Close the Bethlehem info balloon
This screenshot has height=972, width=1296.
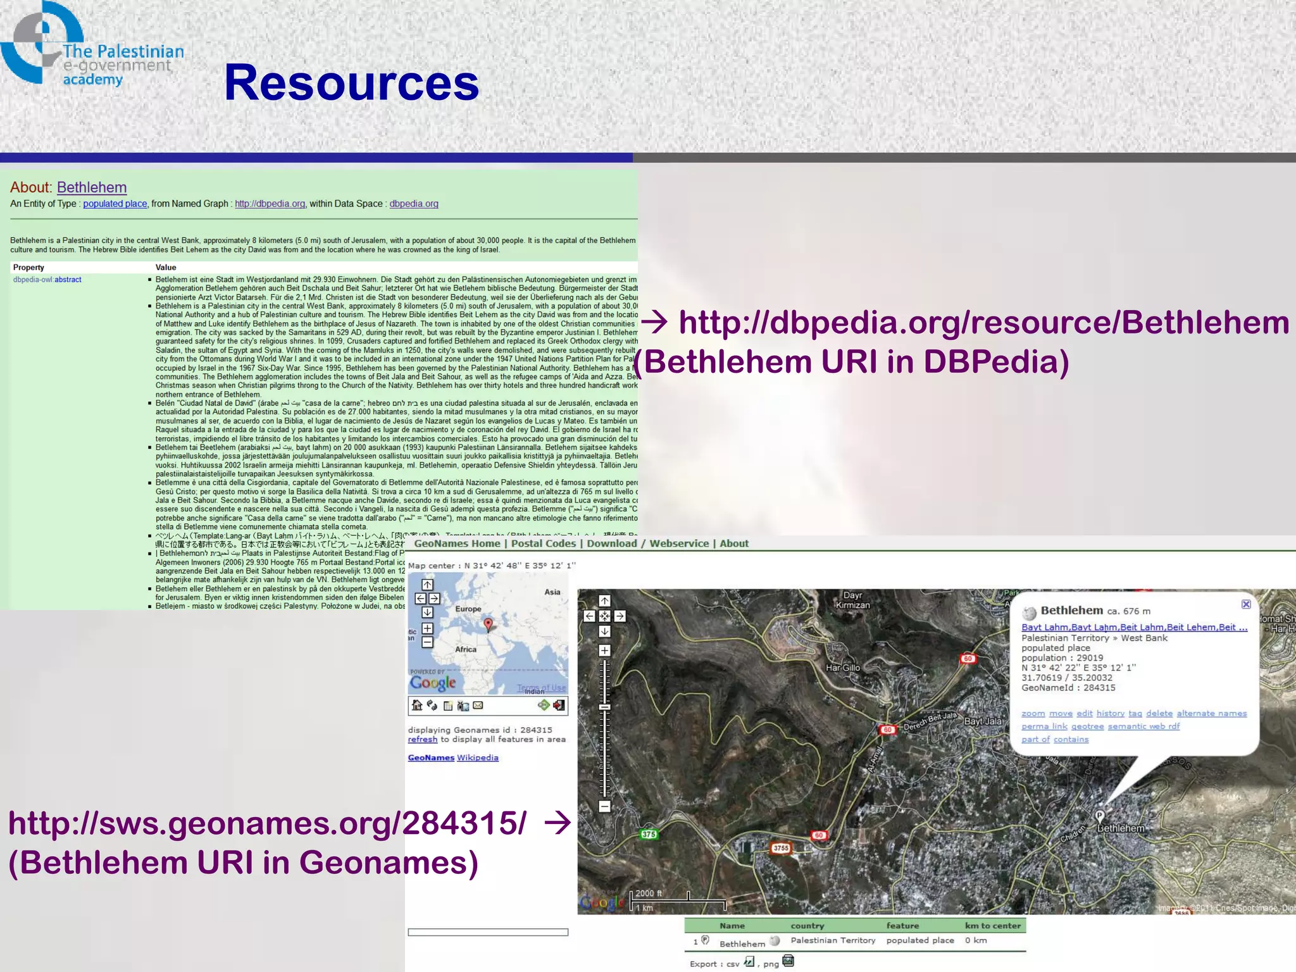pos(1246,604)
